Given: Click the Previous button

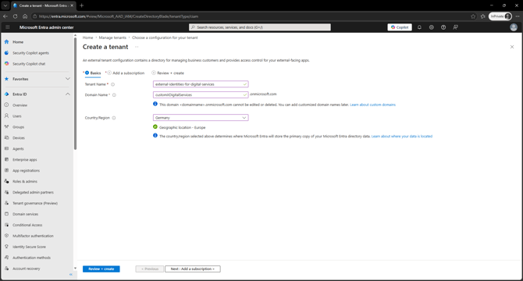Looking at the screenshot, I should point(149,269).
